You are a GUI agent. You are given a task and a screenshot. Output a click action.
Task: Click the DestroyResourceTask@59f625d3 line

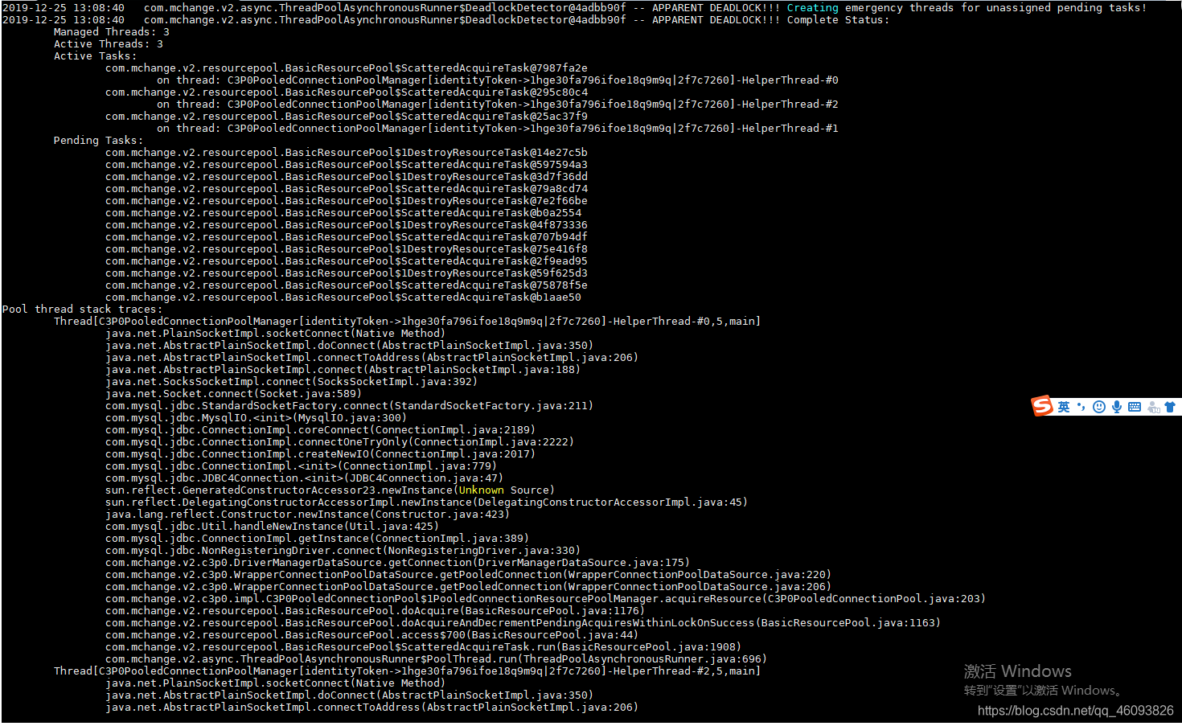(x=347, y=273)
